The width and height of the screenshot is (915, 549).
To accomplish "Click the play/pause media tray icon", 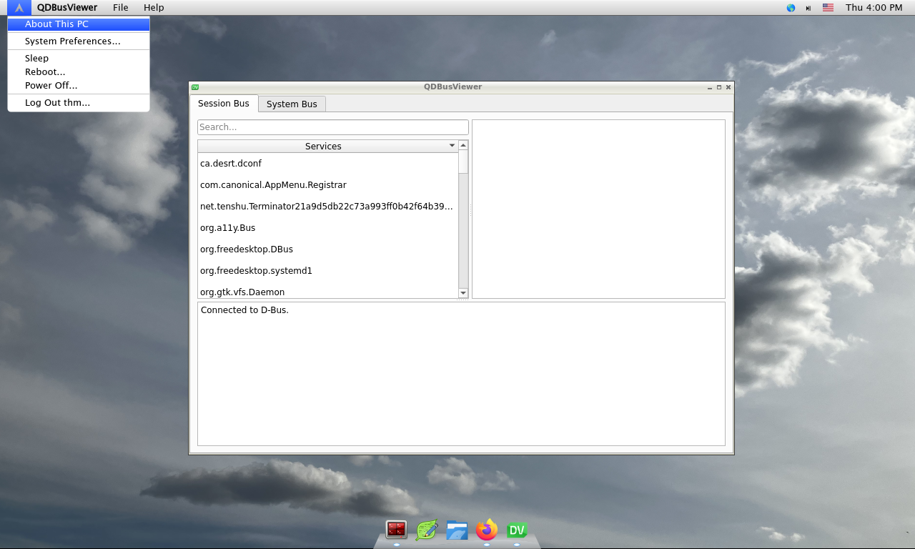I will click(808, 8).
